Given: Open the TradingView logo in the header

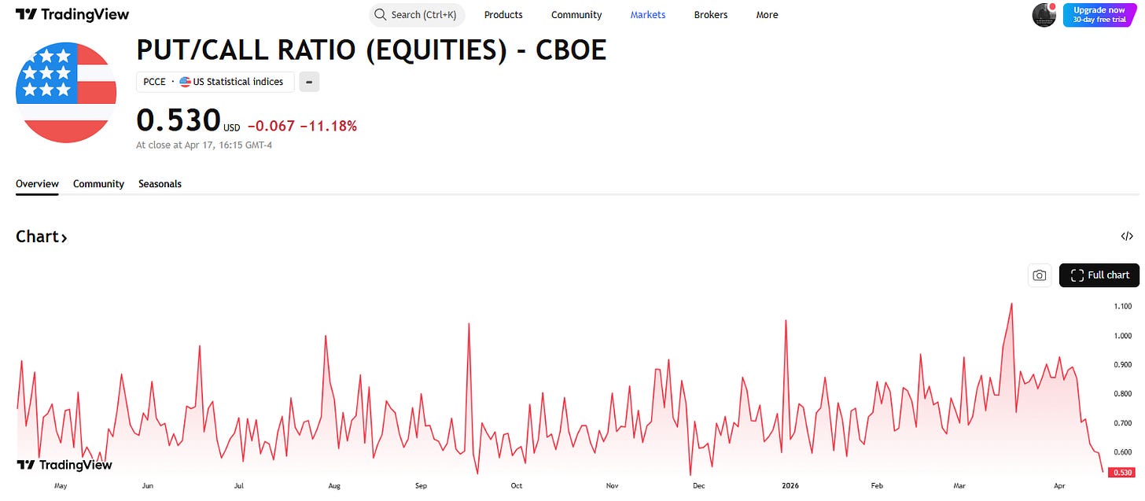Looking at the screenshot, I should (x=72, y=14).
